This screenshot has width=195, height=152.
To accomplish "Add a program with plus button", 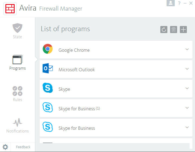I will point(183,30).
